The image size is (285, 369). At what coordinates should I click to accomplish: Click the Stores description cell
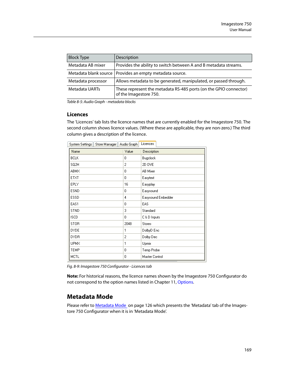pyautogui.click(x=173, y=224)
